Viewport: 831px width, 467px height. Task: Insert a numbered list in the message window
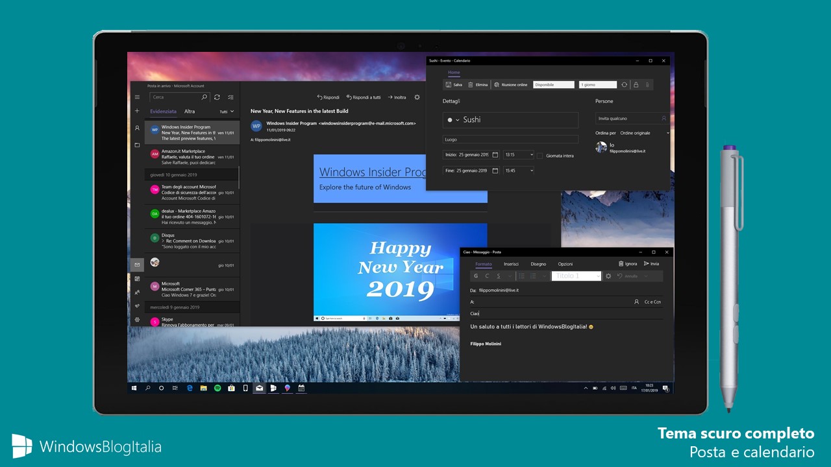(x=533, y=276)
